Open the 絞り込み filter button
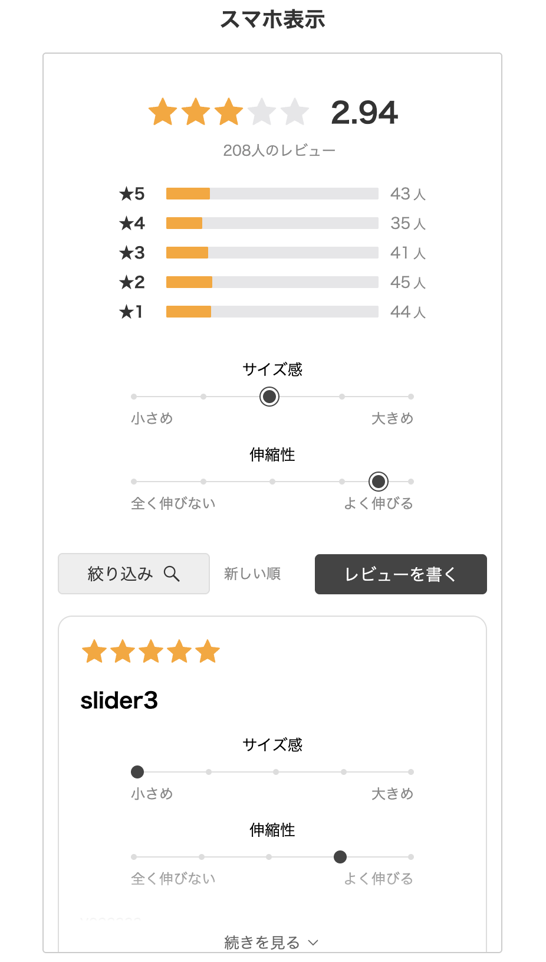This screenshot has width=546, height=962. coord(134,574)
